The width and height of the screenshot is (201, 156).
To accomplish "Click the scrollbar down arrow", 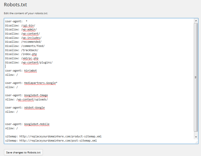I will pos(196,137).
